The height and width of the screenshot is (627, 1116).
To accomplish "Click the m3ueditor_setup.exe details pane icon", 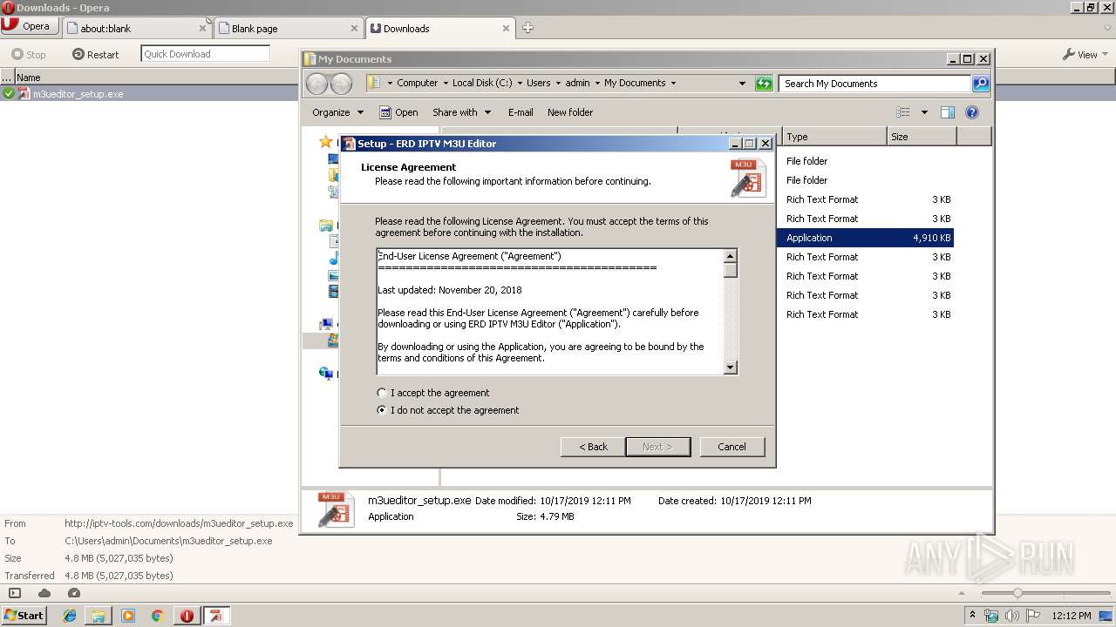I will 336,509.
